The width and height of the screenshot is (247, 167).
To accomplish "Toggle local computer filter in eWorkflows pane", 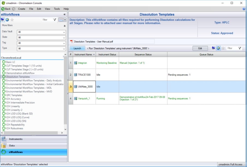I will pos(3,20).
